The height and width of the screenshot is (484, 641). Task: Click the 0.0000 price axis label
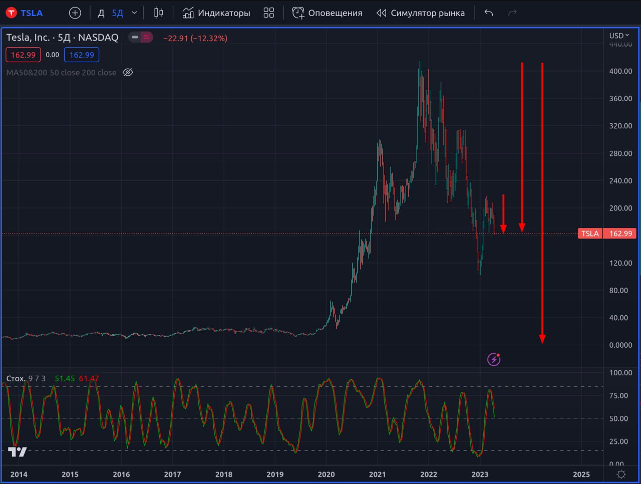[621, 345]
